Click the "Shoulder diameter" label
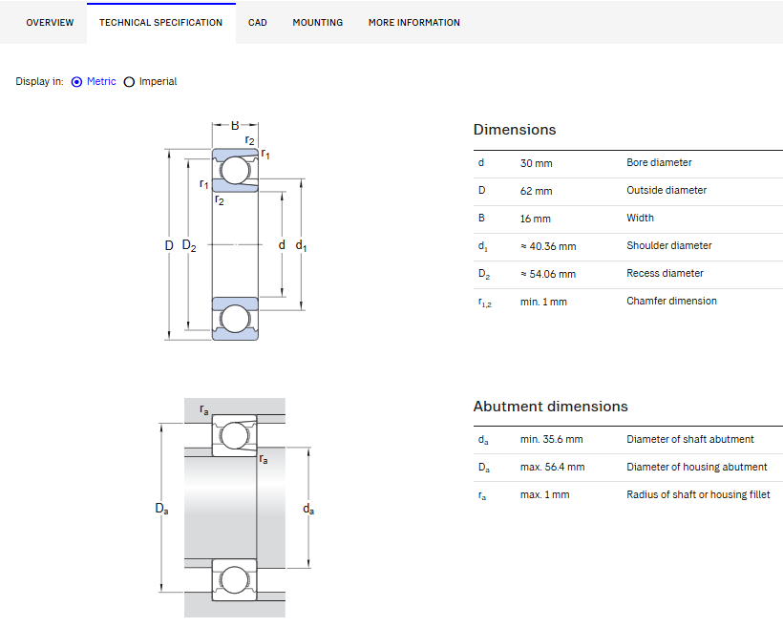The width and height of the screenshot is (783, 627). pyautogui.click(x=669, y=245)
